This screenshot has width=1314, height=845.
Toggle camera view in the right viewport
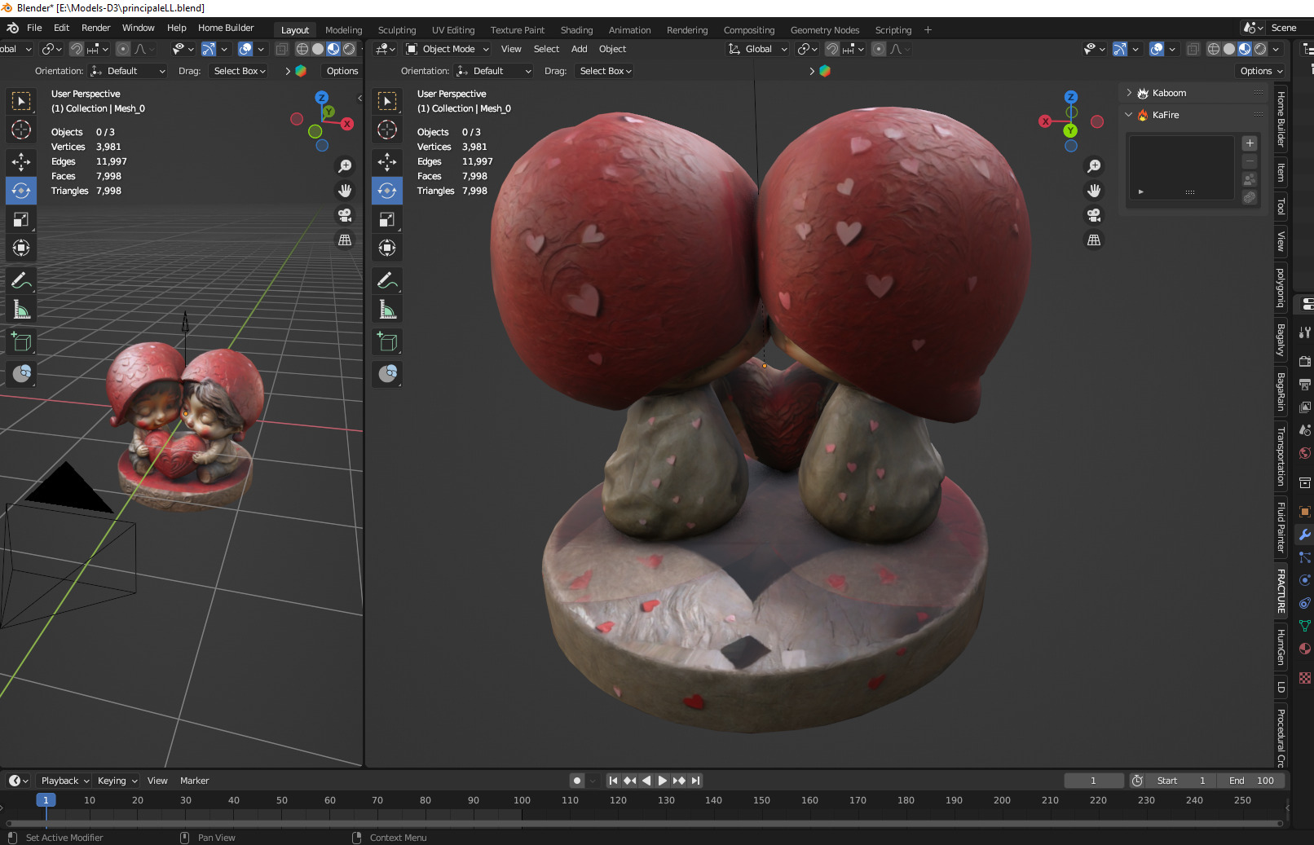1094,215
